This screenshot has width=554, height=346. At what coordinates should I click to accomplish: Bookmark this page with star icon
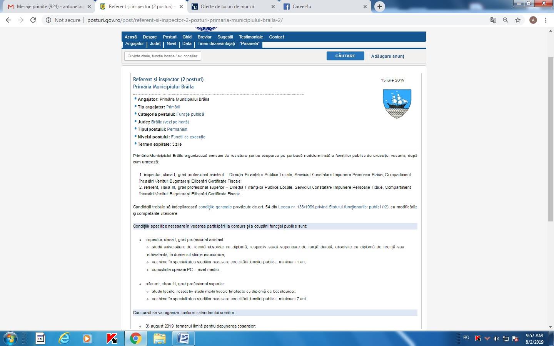pos(518,20)
